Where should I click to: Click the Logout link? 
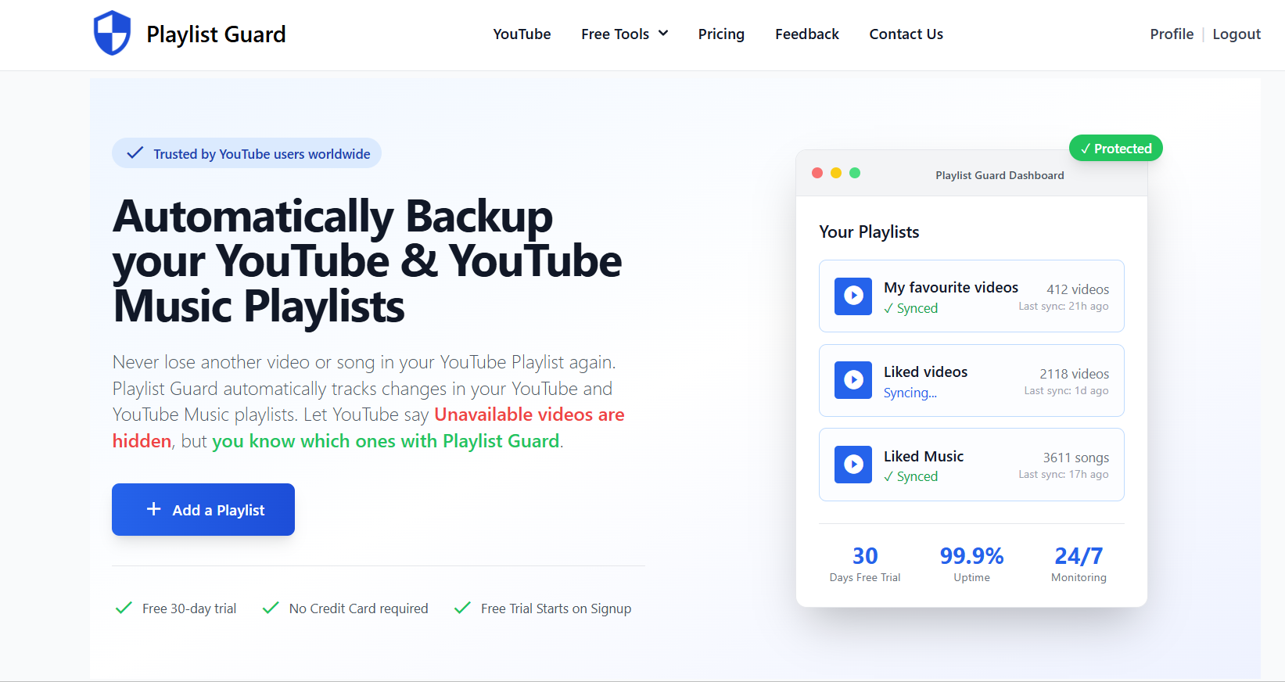pyautogui.click(x=1237, y=34)
